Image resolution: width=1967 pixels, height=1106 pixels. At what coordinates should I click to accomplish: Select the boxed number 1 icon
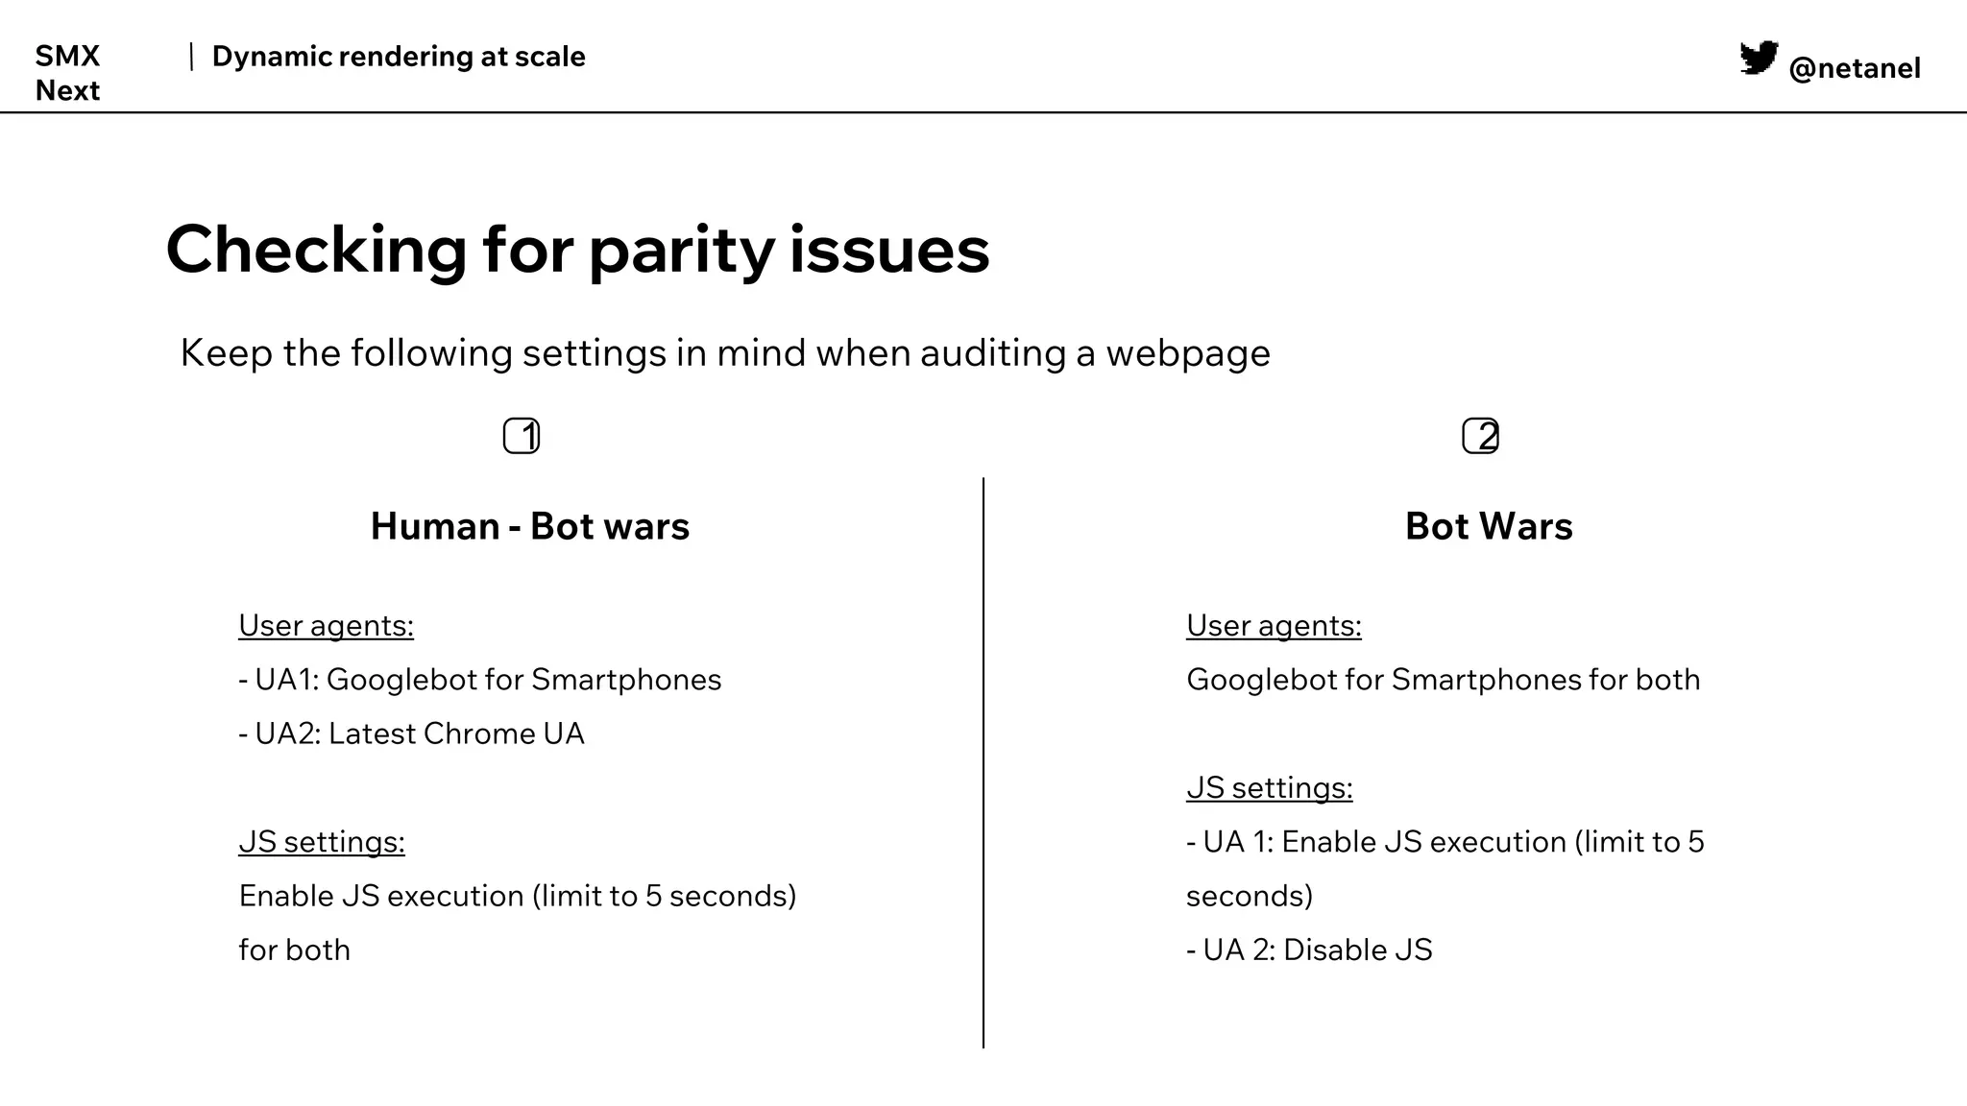[x=522, y=436]
